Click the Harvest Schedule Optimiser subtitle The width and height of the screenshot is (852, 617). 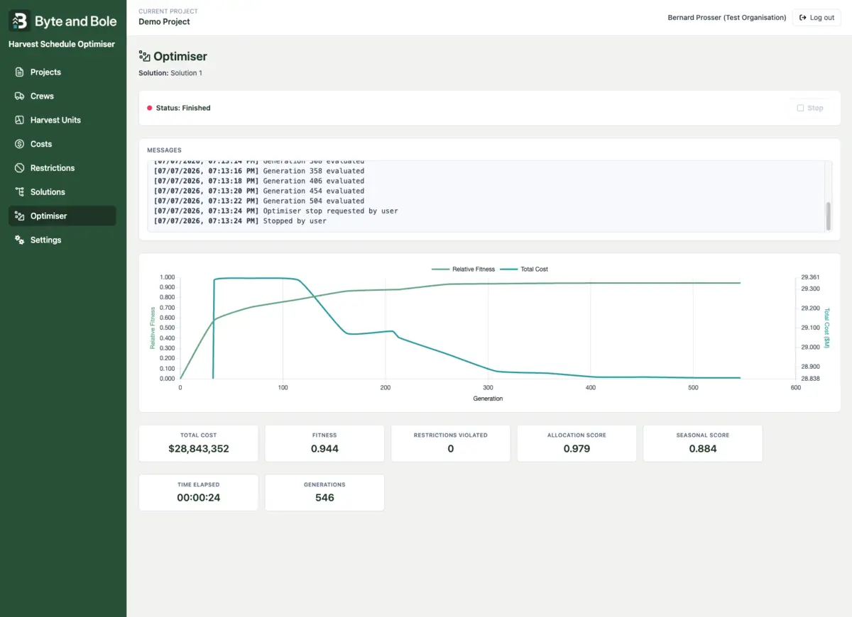point(62,44)
